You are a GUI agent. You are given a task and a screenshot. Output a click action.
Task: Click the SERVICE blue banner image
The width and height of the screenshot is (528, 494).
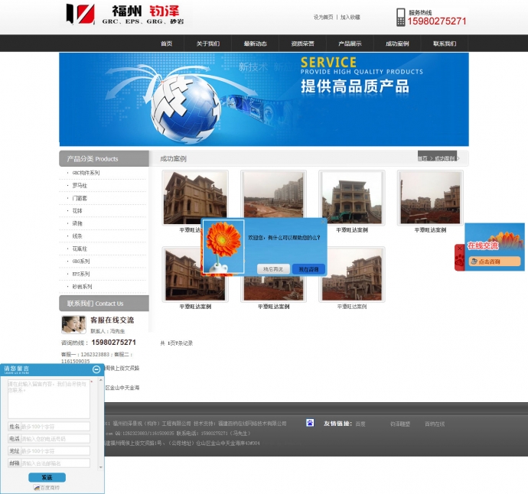click(264, 99)
